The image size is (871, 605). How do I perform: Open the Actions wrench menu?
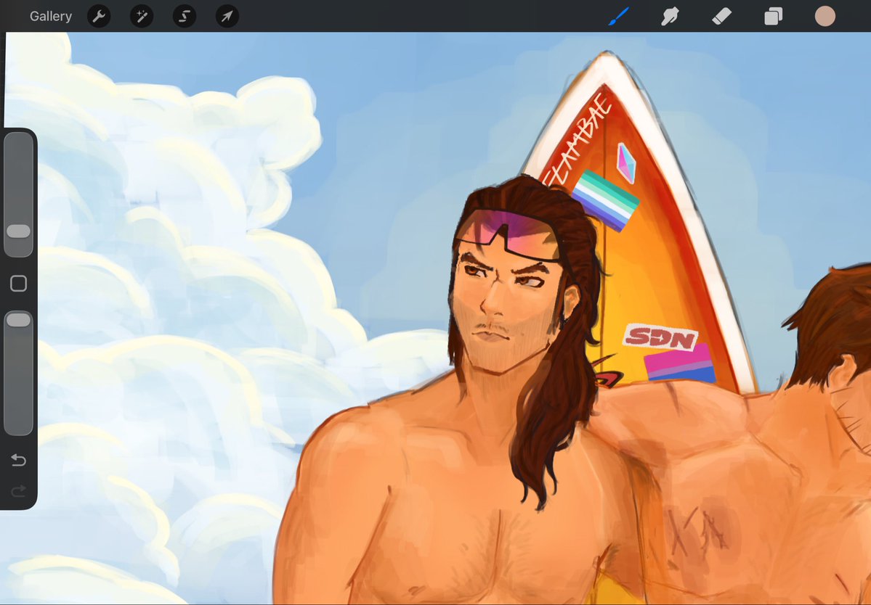99,17
